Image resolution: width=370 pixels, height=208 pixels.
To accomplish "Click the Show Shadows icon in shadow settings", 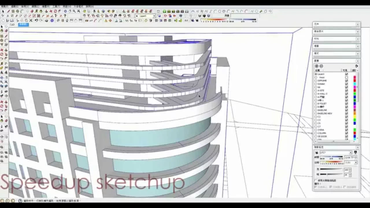I will click(x=317, y=153).
